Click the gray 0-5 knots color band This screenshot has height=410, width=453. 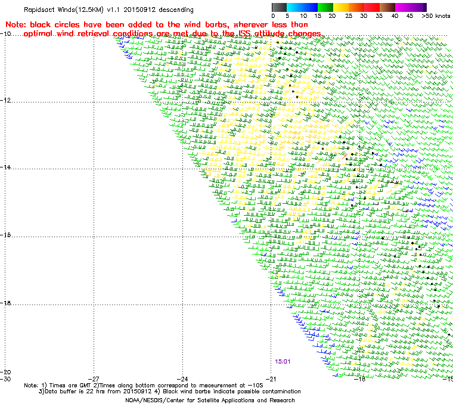click(279, 7)
